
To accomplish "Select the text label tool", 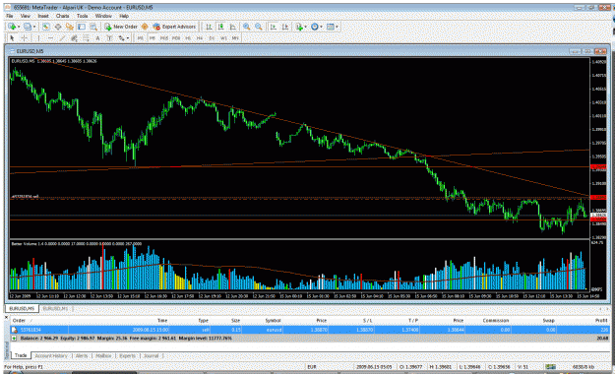I will tap(109, 38).
